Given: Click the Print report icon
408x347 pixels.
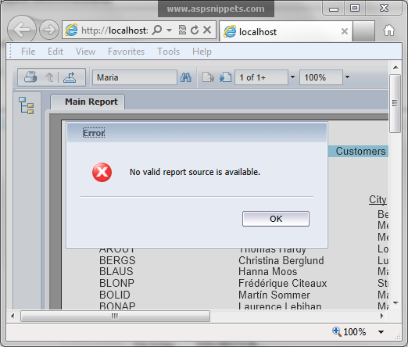Looking at the screenshot, I should 30,77.
